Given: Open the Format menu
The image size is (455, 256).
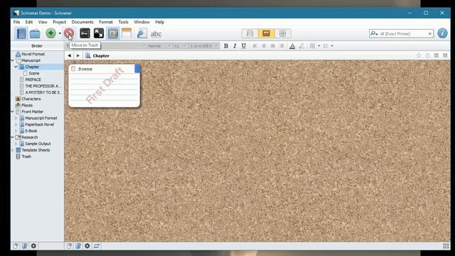Looking at the screenshot, I should click(x=106, y=22).
